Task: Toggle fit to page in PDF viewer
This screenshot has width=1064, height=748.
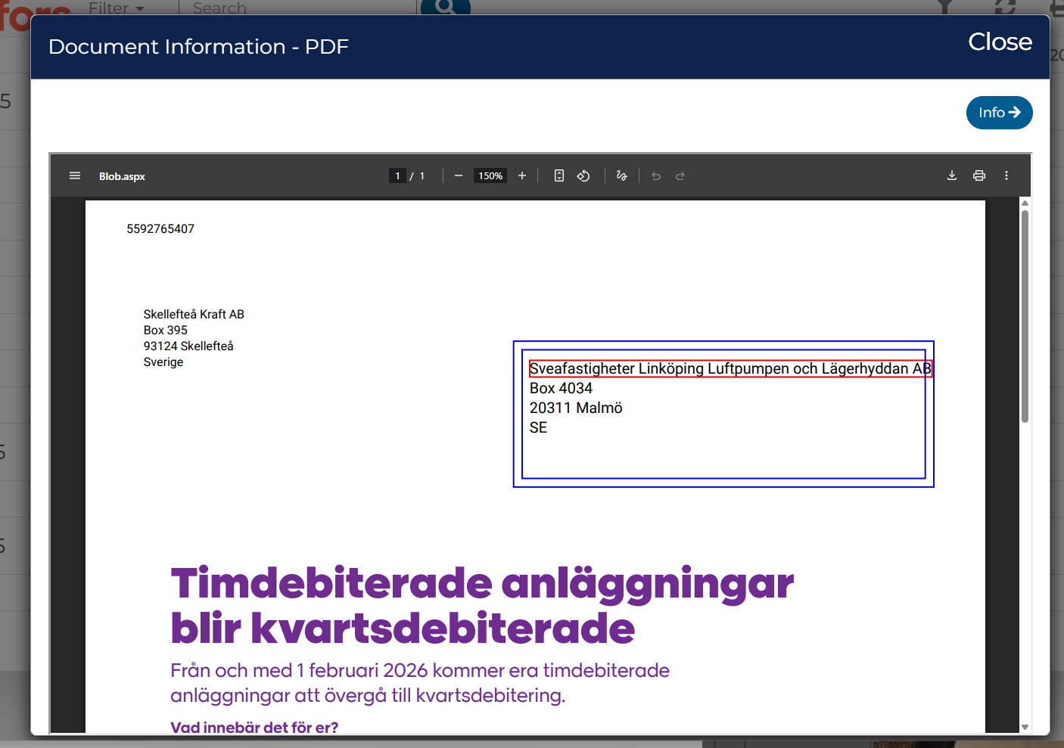Action: [x=559, y=175]
